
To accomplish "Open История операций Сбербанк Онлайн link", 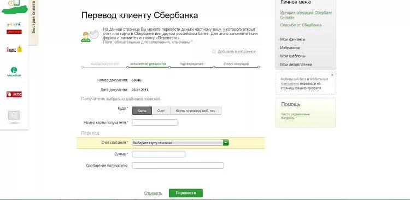I will click(x=306, y=15).
